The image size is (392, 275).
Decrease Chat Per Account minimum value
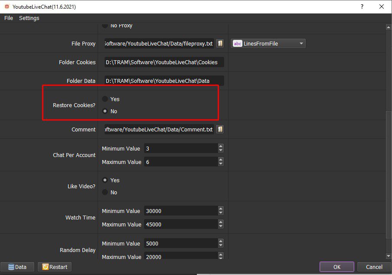pyautogui.click(x=220, y=151)
